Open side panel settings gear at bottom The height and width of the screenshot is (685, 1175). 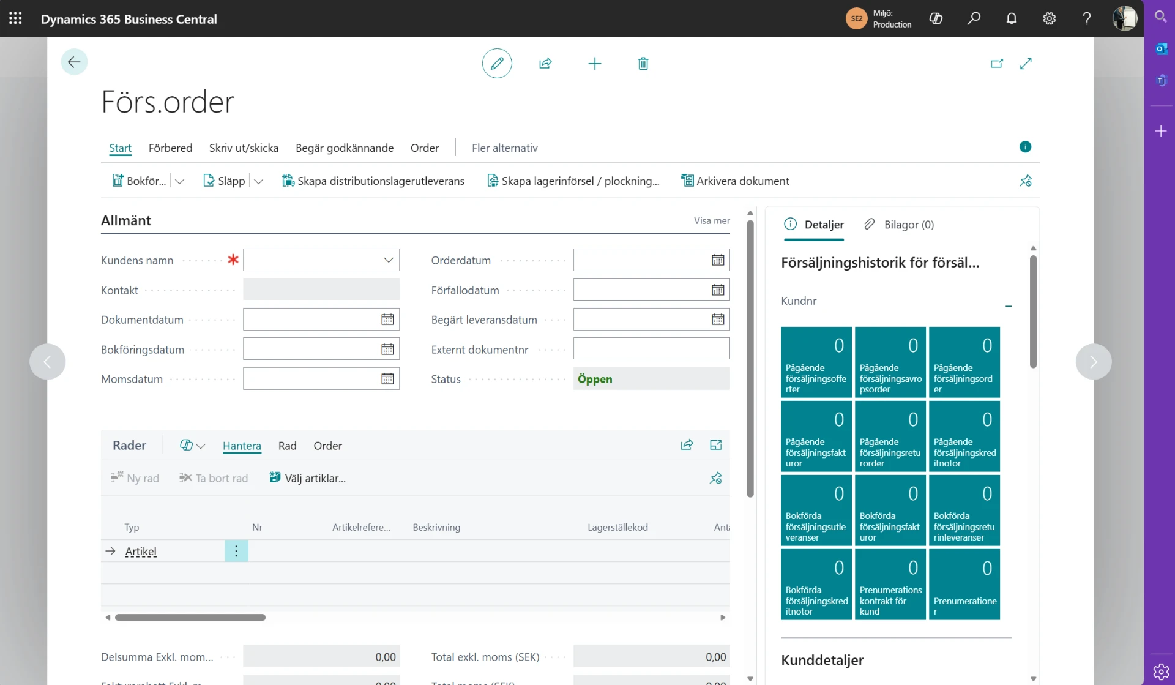click(x=1161, y=672)
